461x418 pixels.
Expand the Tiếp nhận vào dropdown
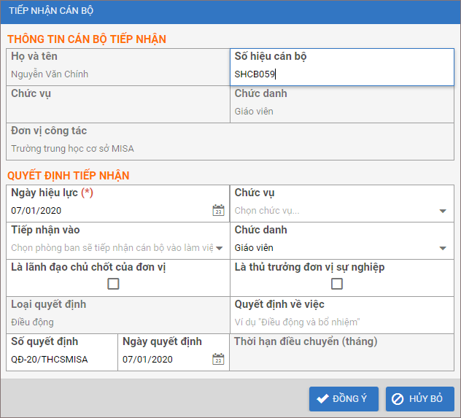pos(219,248)
